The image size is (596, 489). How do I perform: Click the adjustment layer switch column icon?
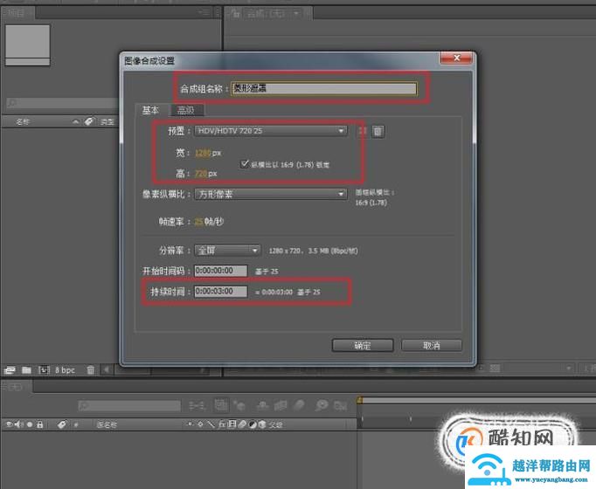(x=253, y=424)
